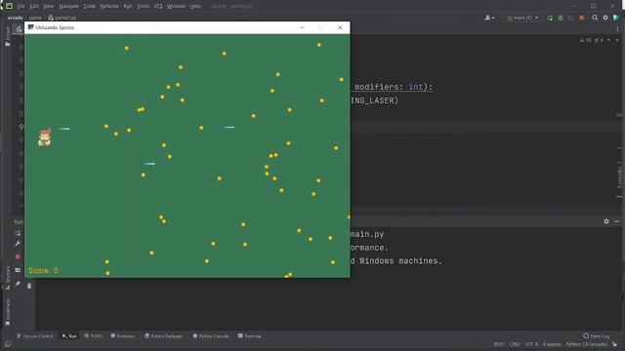Open the main run configuration dropdown
Screen dimensions: 625x351
[522, 18]
